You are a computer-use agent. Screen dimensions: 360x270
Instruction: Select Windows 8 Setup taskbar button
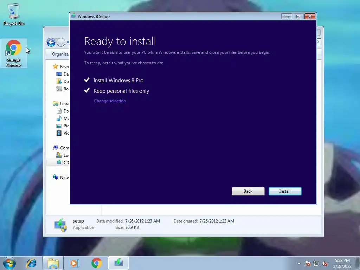[x=118, y=263]
